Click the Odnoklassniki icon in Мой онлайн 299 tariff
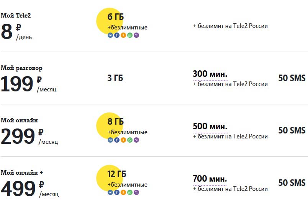 123,140
